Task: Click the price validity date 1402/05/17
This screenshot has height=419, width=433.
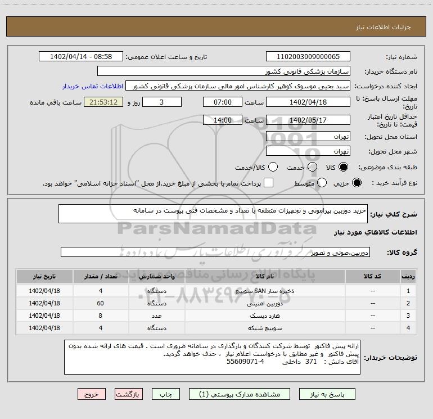Action: tap(308, 120)
